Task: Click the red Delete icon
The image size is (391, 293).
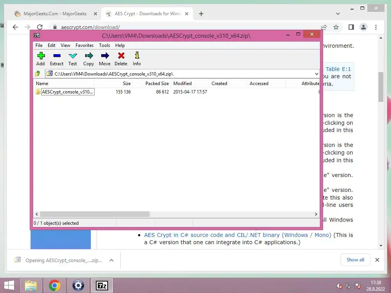Action: coord(121,56)
